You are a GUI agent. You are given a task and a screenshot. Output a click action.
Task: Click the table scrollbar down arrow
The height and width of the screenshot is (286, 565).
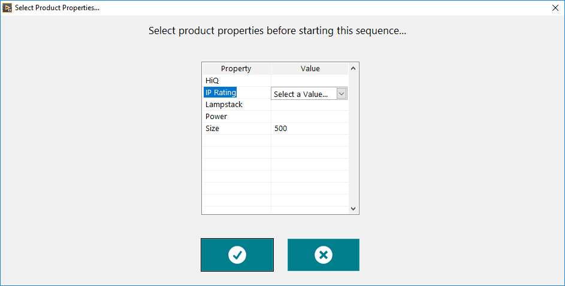(x=353, y=209)
